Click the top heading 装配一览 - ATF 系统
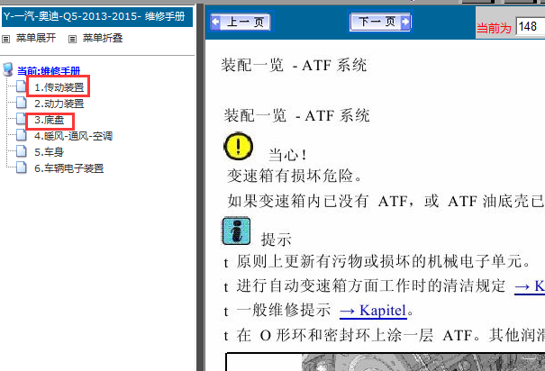This screenshot has width=545, height=371. [x=294, y=66]
